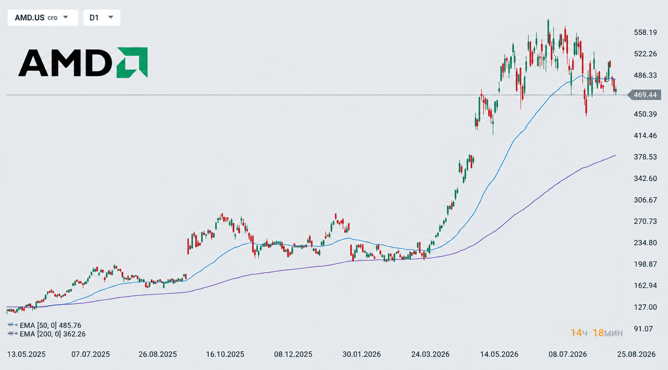Click the 522.26 price axis label
The image size is (668, 370).
(x=645, y=54)
